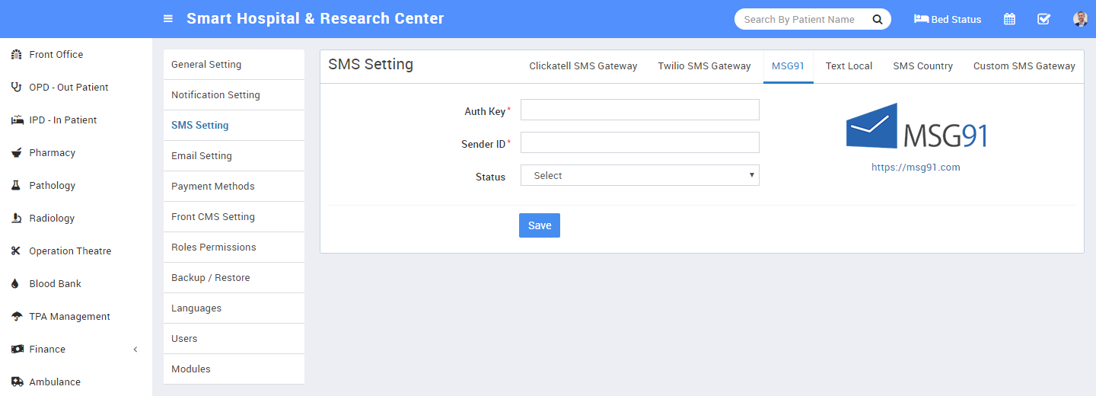Follow the https://msg91.com link
This screenshot has height=396, width=1096.
pos(916,168)
